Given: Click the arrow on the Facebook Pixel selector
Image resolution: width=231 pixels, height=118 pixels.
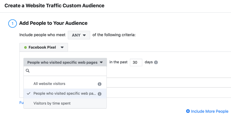Looking at the screenshot, I should [62, 47].
